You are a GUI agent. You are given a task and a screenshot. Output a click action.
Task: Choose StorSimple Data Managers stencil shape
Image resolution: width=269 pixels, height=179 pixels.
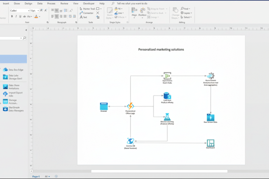13,109
